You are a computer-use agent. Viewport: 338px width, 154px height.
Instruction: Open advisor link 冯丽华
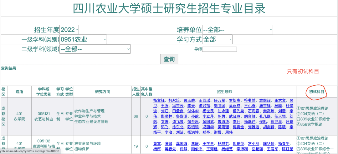tap(208, 127)
